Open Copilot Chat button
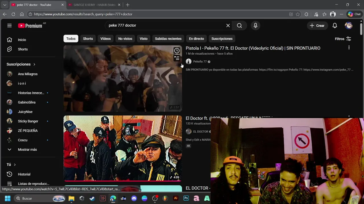 pos(354,14)
